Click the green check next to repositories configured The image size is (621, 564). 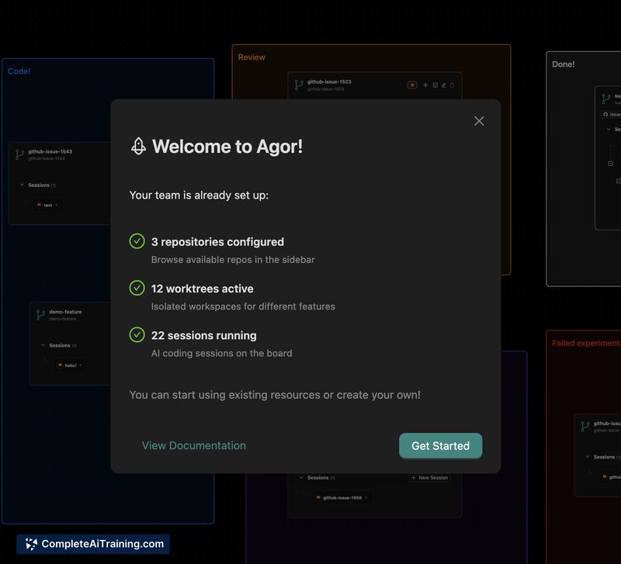[x=137, y=241]
